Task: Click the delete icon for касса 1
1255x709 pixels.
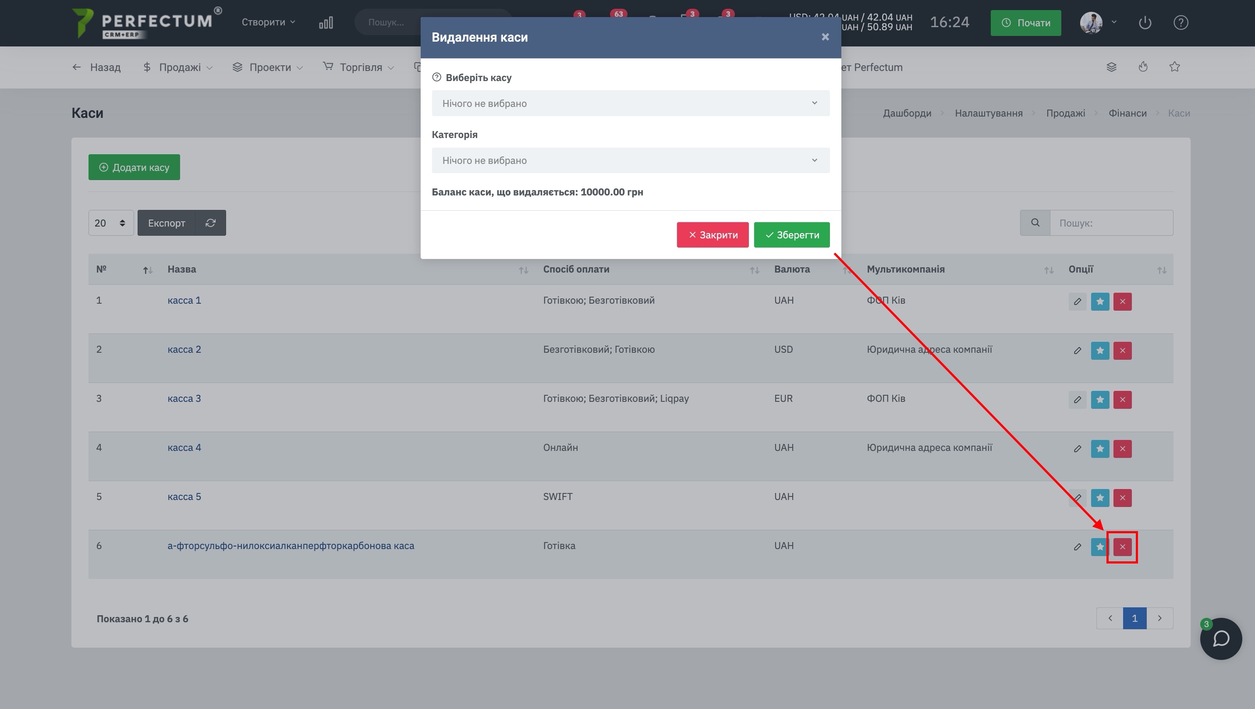Action: click(1122, 301)
